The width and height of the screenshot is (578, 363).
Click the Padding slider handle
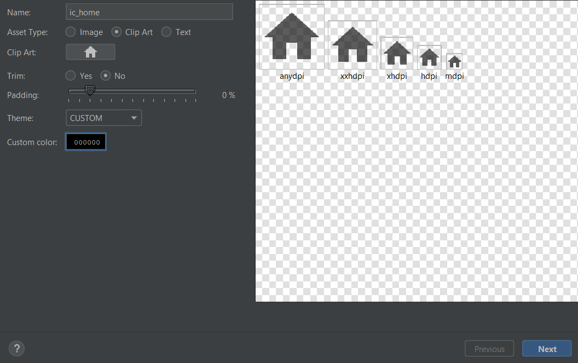tap(90, 90)
